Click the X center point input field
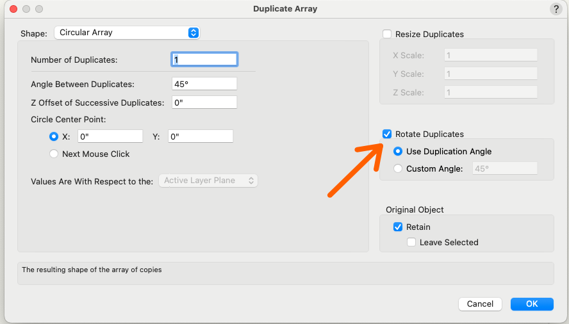569x324 pixels. tap(110, 136)
